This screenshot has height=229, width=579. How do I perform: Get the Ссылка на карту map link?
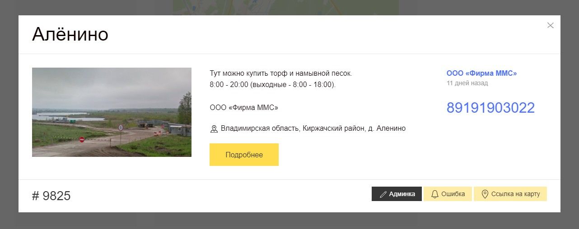coord(510,194)
